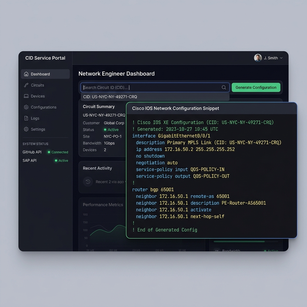Click the no shutdown line

150,156
